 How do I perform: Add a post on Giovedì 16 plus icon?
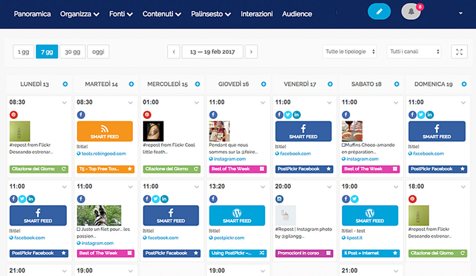pos(264,84)
